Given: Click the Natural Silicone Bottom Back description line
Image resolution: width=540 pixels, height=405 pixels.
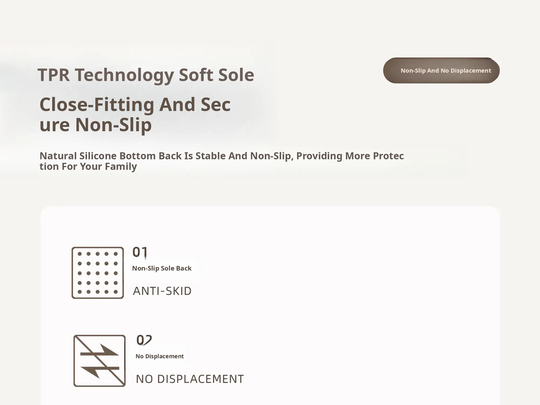Looking at the screenshot, I should pyautogui.click(x=222, y=156).
